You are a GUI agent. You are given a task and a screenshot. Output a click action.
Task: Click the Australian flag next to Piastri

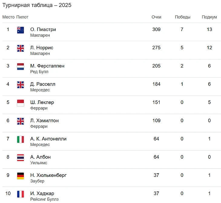click(x=21, y=30)
